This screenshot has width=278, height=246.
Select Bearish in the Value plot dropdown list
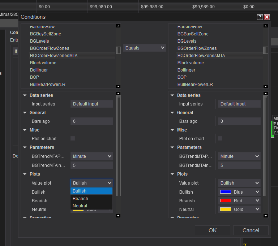(91, 199)
